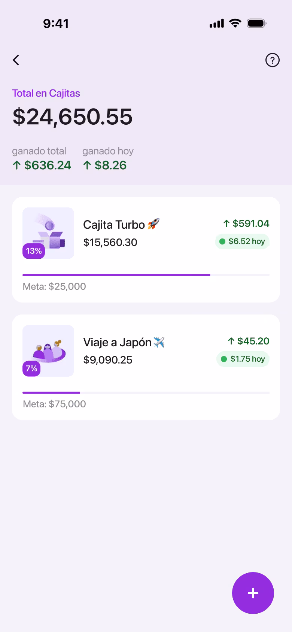Tap the Wi-Fi status icon
292x632 pixels.
coord(235,23)
